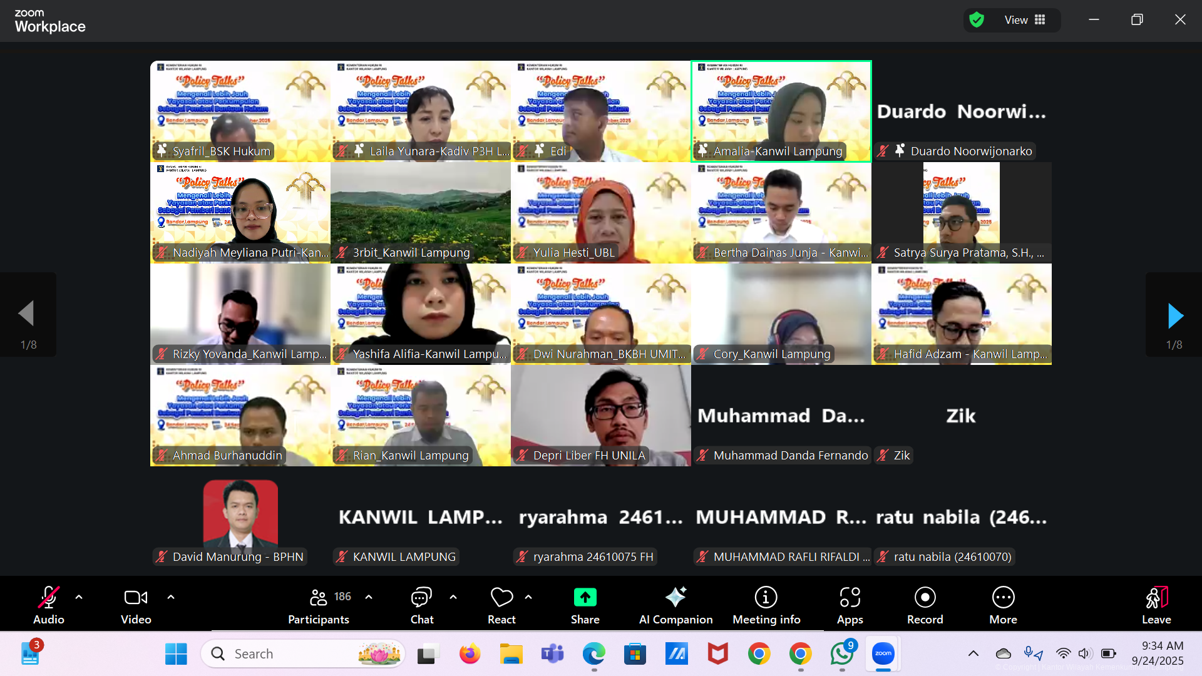This screenshot has height=676, width=1202.
Task: Open the View layout menu
Action: click(1024, 20)
